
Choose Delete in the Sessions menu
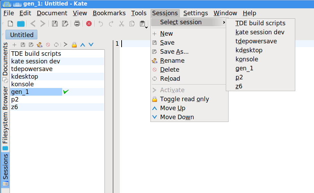pyautogui.click(x=189, y=70)
